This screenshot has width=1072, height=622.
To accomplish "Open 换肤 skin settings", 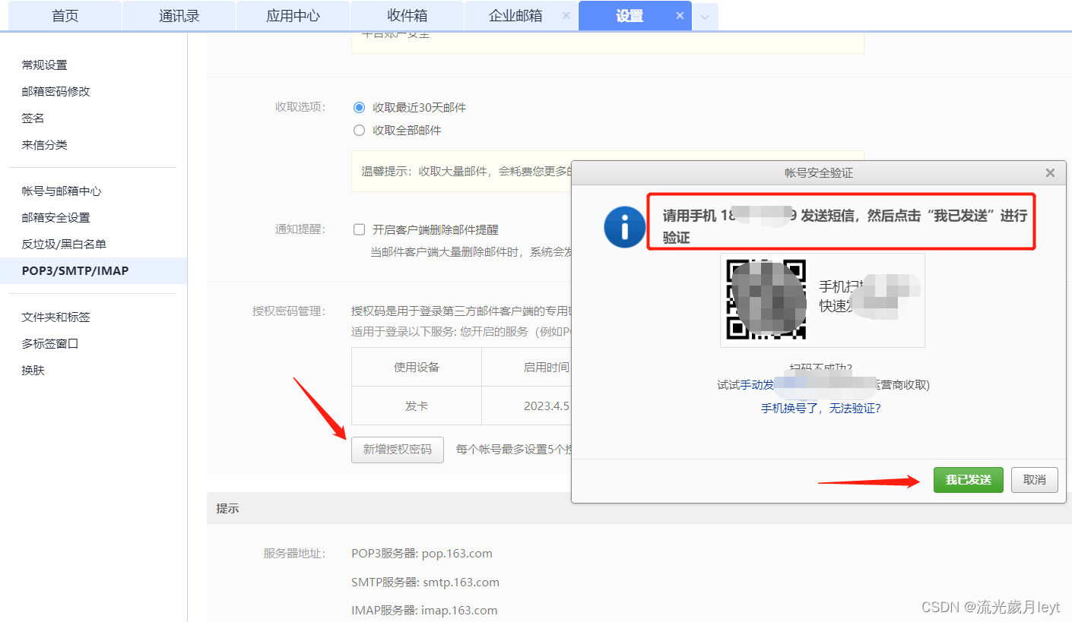I will pyautogui.click(x=33, y=371).
